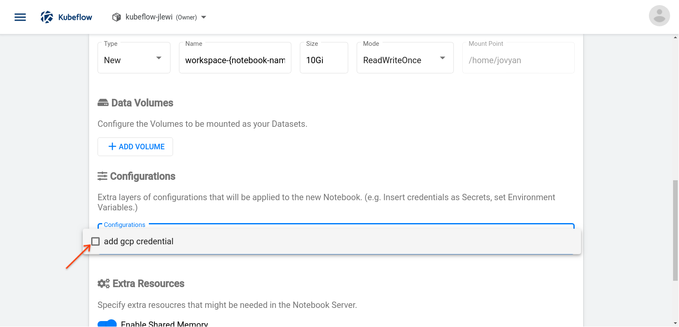The width and height of the screenshot is (679, 327).
Task: Click the plus icon in Add Volume
Action: point(112,147)
